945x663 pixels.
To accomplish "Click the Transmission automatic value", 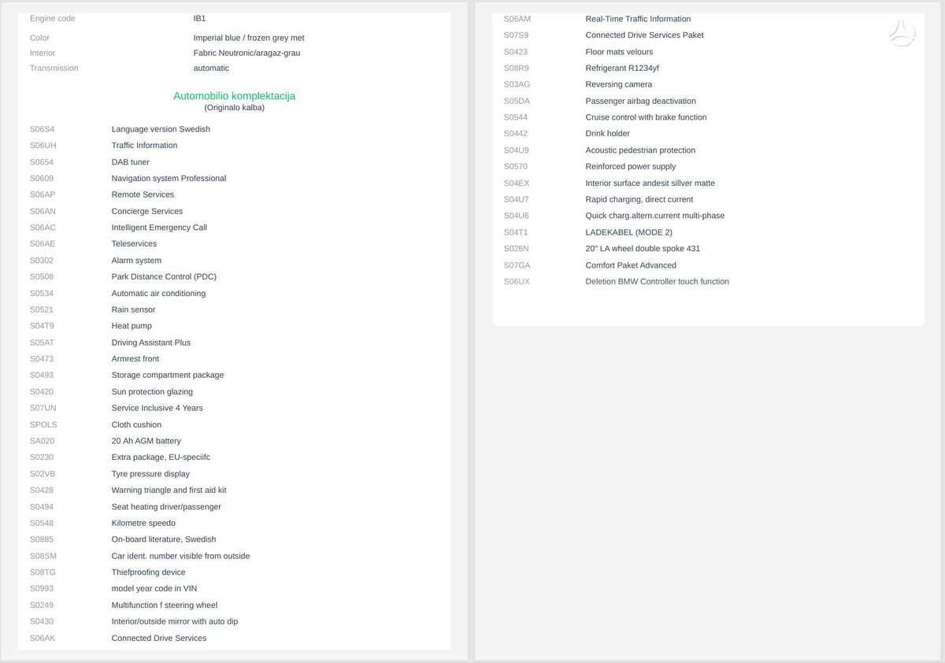I will tap(211, 69).
